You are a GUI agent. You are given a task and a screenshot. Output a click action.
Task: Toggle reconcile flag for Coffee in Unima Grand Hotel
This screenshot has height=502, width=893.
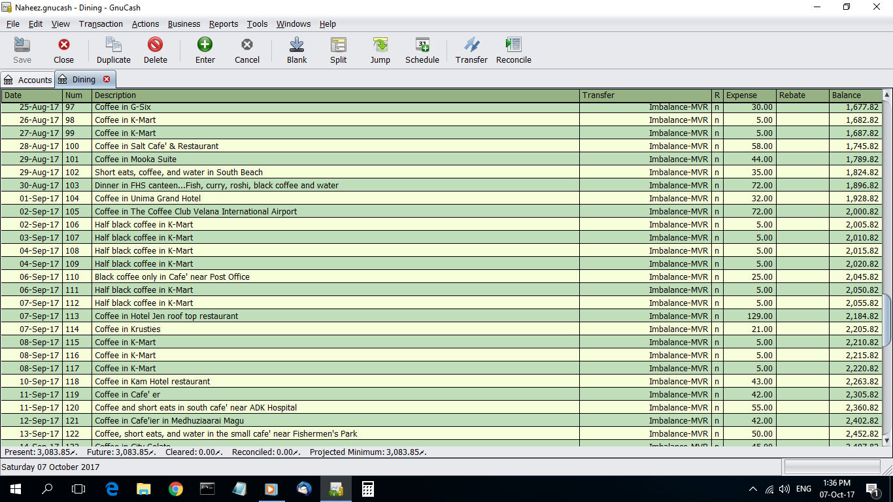click(x=717, y=198)
